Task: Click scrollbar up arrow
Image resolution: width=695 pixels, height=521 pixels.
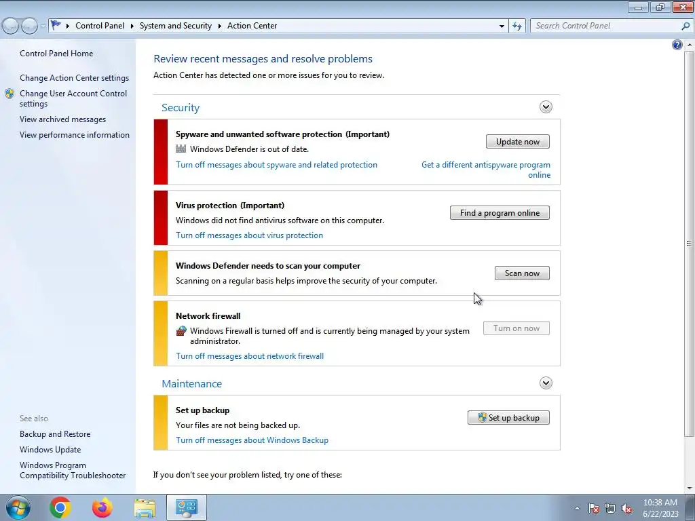Action: pyautogui.click(x=690, y=45)
